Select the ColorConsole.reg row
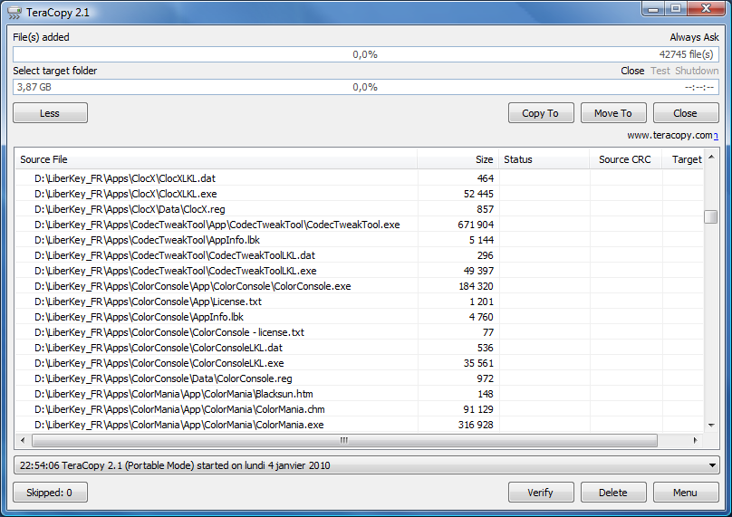This screenshot has height=517, width=732. [359, 378]
